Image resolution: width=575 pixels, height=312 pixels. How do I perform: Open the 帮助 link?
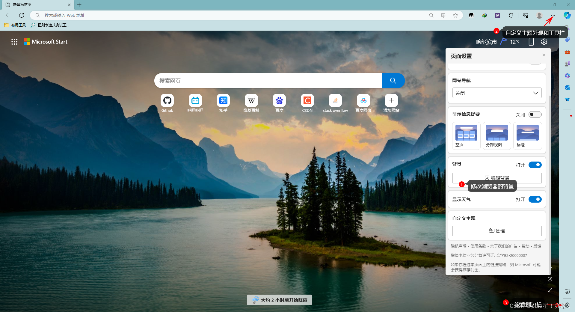525,246
